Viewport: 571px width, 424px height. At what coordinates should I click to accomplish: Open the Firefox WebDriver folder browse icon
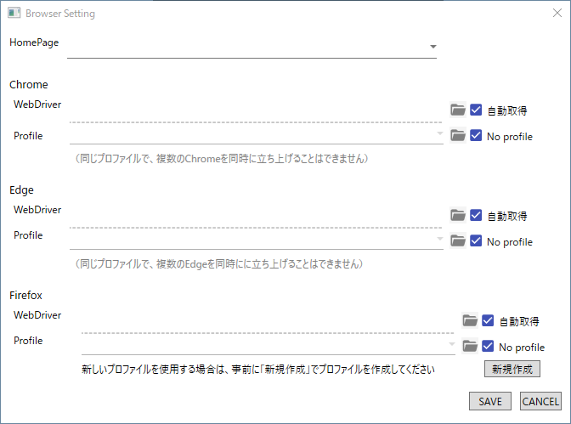[x=470, y=320]
